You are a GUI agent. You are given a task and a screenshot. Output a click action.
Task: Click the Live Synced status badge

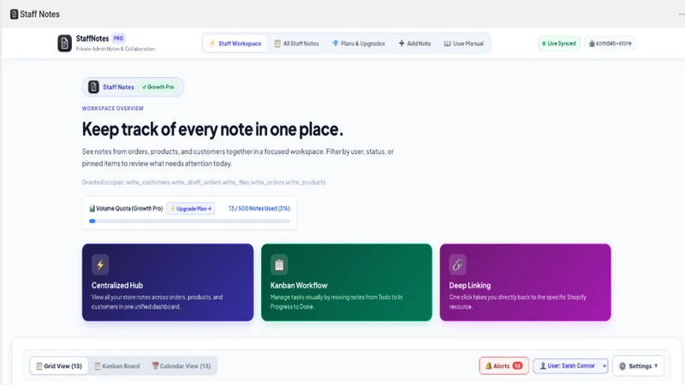(559, 44)
